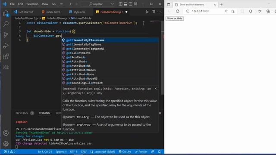This screenshot has height=155, width=276.
Task: Click feedback icon in status bar
Action: pyautogui.click(x=153, y=152)
